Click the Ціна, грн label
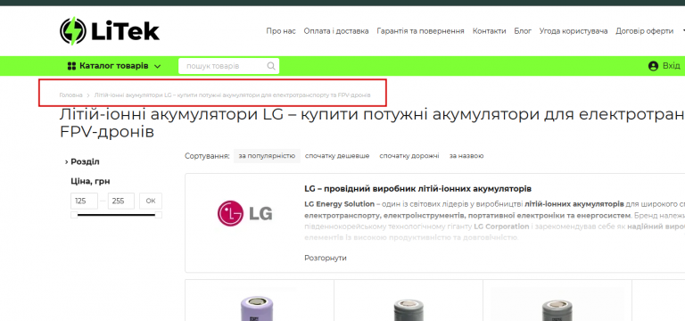The height and width of the screenshot is (321, 685). [x=90, y=181]
